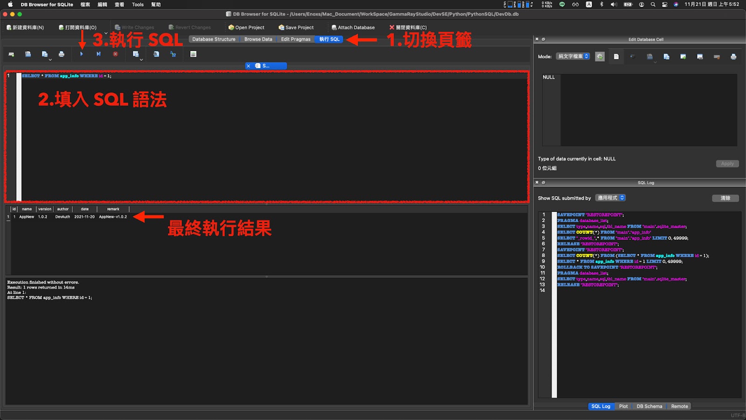The width and height of the screenshot is (746, 420).
Task: Open find in SQL editor icon
Action: coord(156,54)
